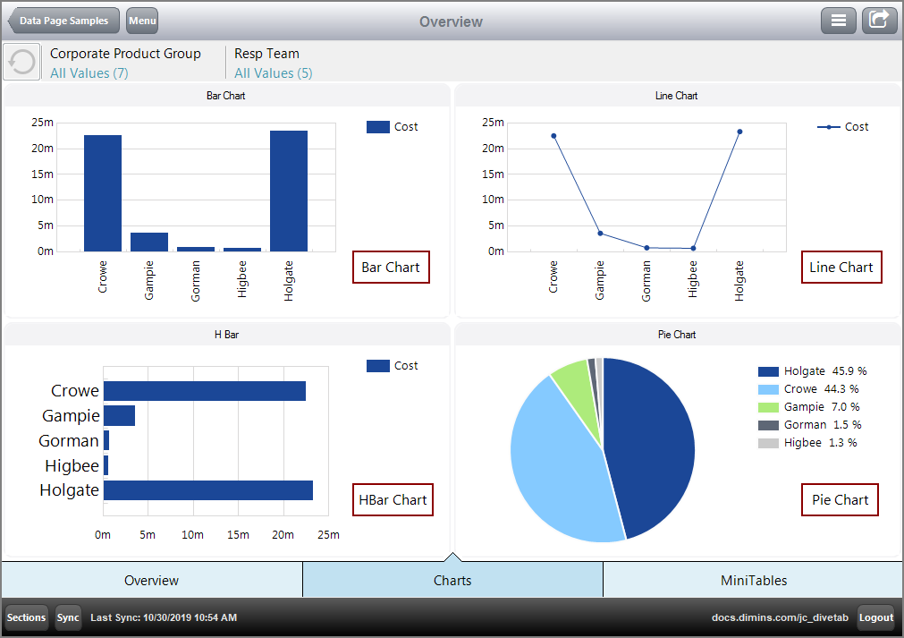Click the Holgate dark blue pie legend swatch
The image size is (904, 638).
(768, 371)
